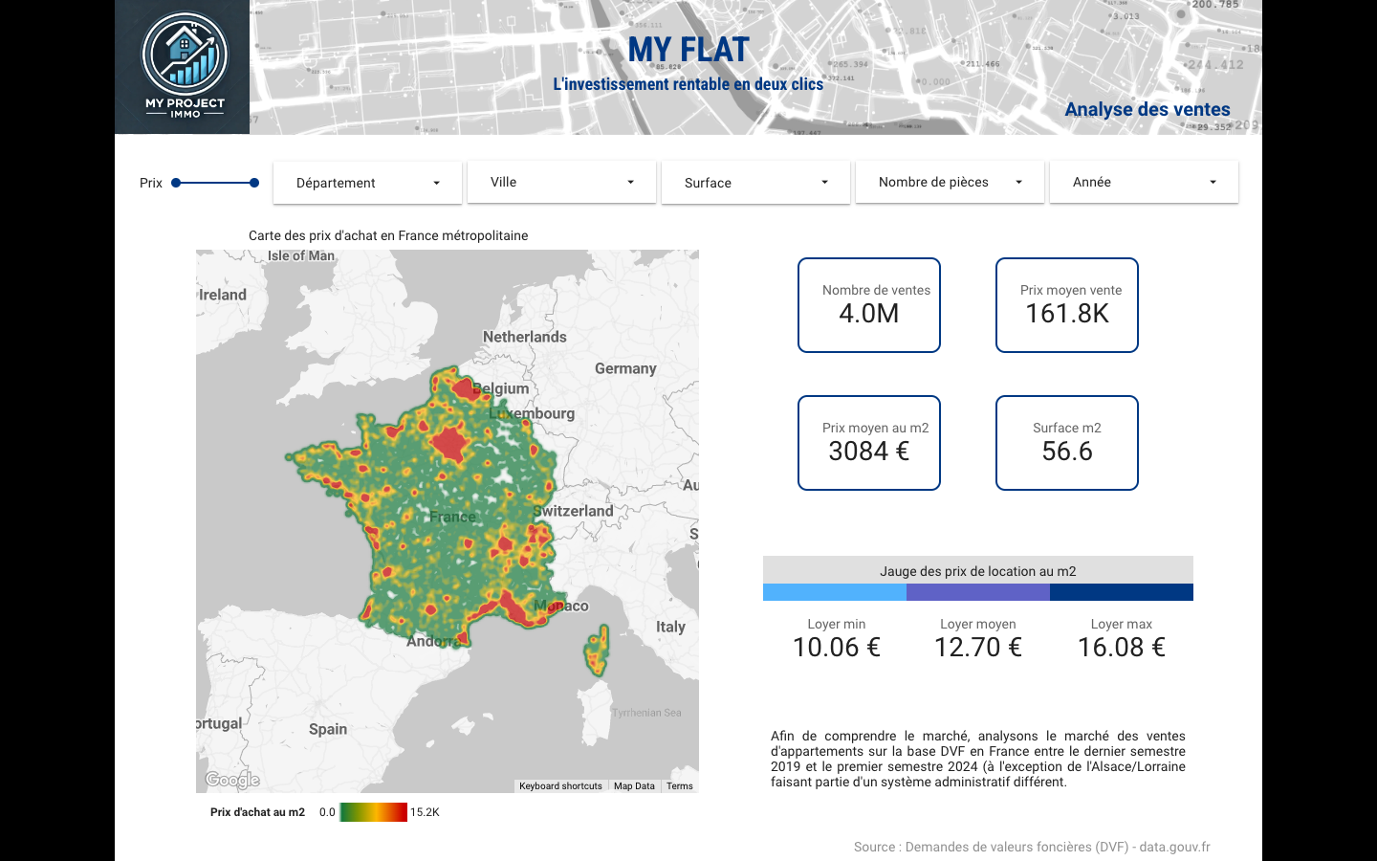Select the Nombre de ventes 4.0M scorecard
This screenshot has width=1377, height=861.
(x=869, y=305)
